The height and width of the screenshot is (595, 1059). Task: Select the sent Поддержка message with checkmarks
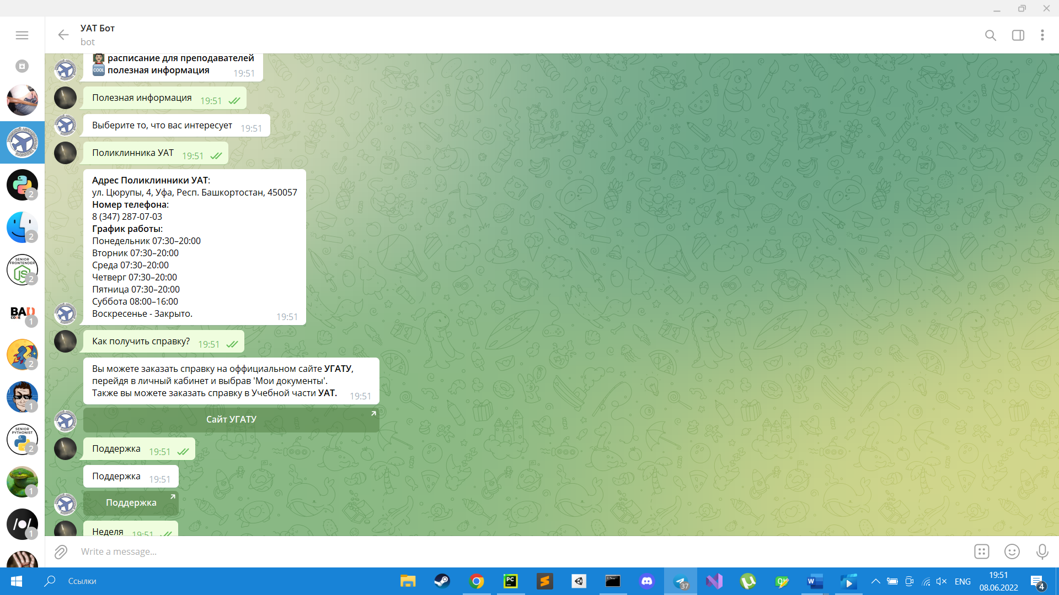click(x=139, y=449)
